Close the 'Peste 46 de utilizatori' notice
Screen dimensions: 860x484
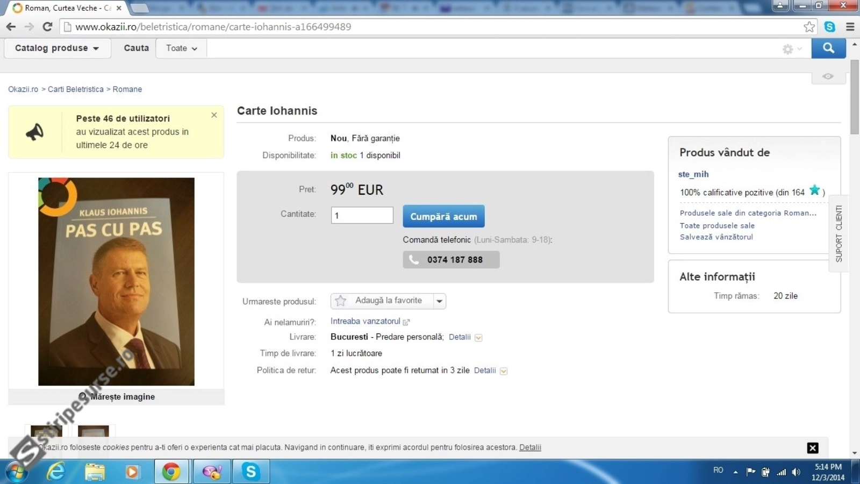click(x=214, y=115)
